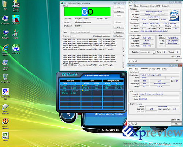
Task: Switch to Memory tab in top CPU-Z window
Action: (153, 6)
